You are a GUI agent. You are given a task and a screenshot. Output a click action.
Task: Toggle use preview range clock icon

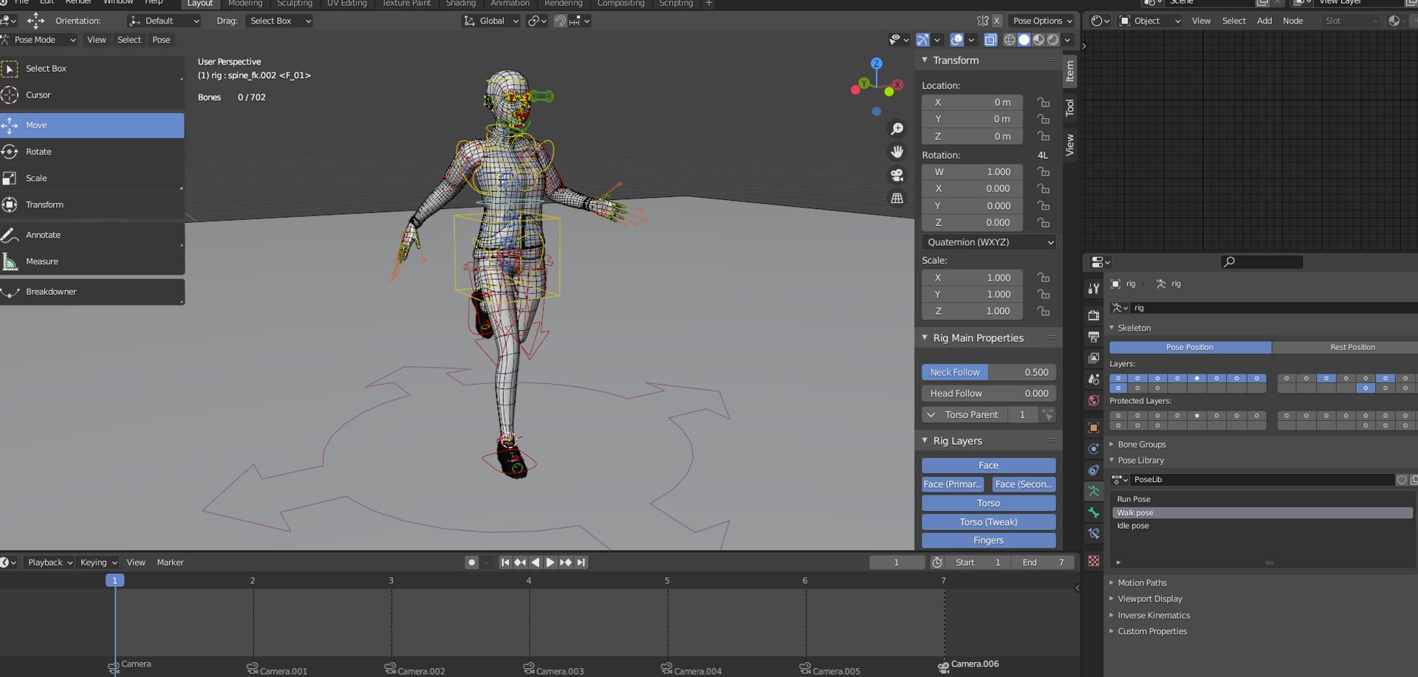click(937, 563)
